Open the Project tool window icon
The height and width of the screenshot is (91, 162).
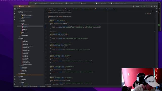tap(15, 9)
